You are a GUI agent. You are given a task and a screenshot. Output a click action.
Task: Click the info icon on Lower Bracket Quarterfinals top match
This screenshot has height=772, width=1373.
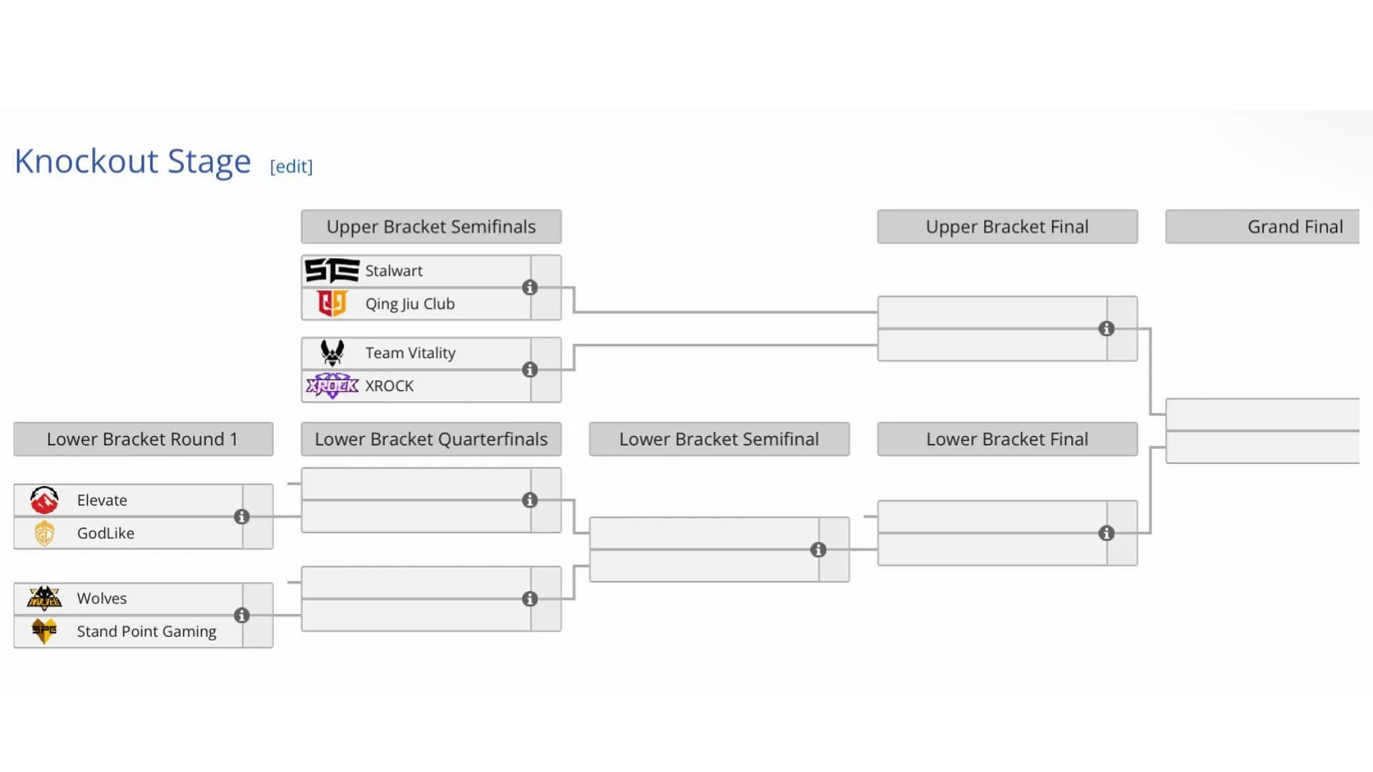530,500
